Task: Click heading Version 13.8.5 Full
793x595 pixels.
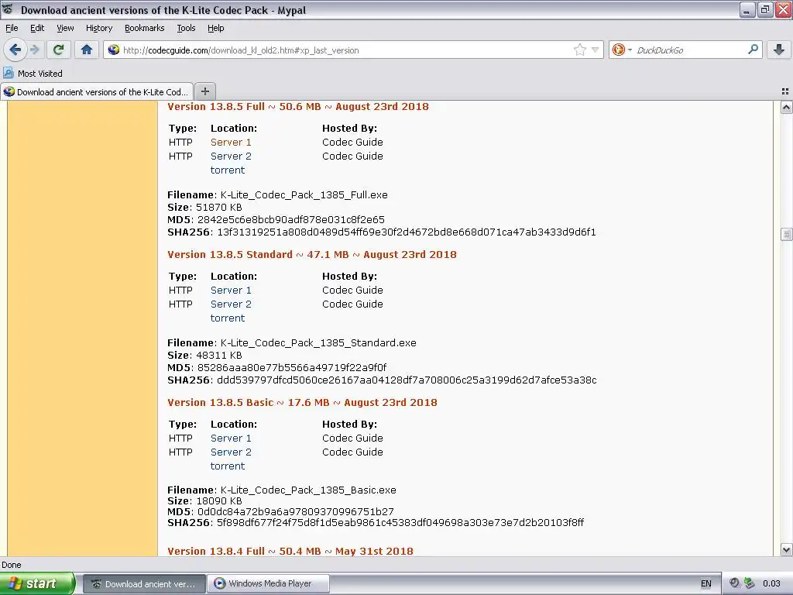Action: (x=298, y=107)
